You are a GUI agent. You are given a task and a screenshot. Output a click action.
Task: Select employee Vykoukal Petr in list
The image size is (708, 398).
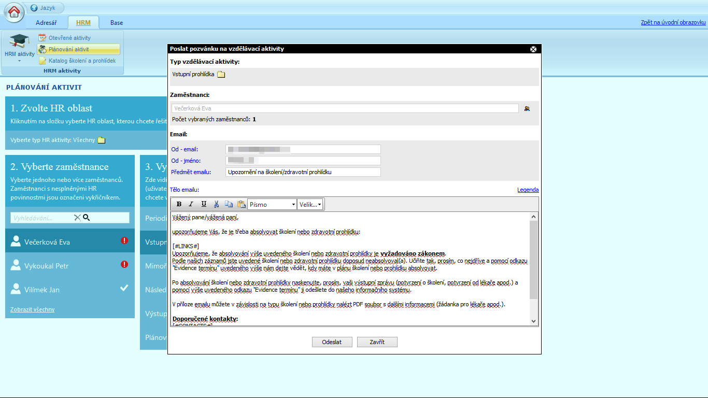(70, 265)
